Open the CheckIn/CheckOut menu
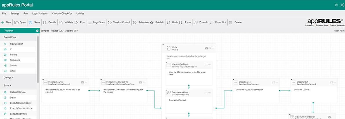 point(62,13)
